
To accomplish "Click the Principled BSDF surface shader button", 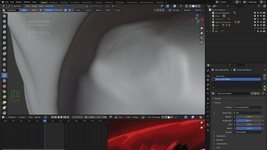I will 247,107.
